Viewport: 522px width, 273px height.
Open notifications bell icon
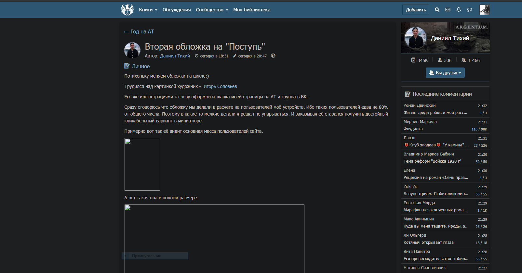click(x=459, y=10)
